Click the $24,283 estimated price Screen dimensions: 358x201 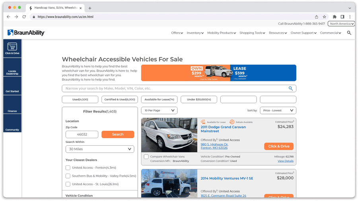(285, 127)
